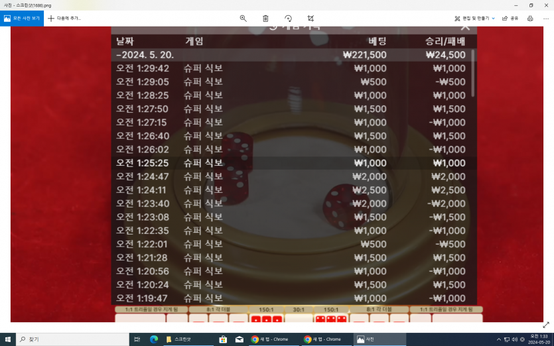Open the more options ellipsis menu

point(546,19)
